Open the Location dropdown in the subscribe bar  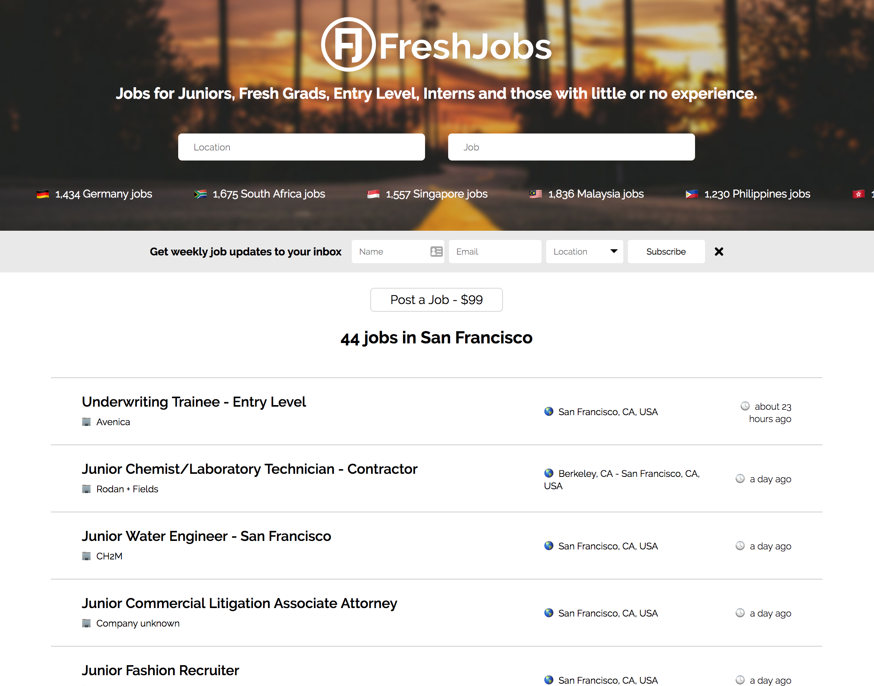(x=584, y=252)
